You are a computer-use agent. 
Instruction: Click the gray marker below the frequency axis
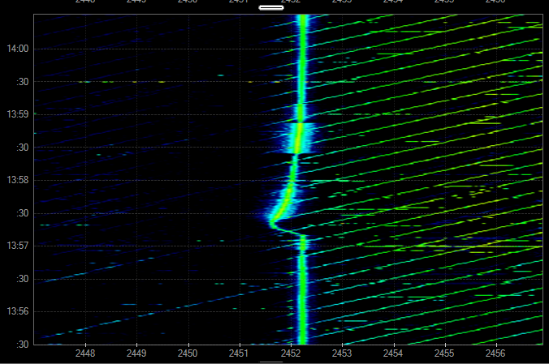[x=271, y=362]
